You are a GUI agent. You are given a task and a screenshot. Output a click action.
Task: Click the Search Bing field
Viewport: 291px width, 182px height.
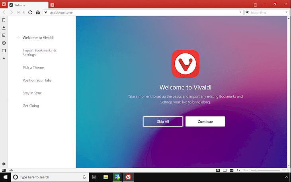click(x=267, y=12)
